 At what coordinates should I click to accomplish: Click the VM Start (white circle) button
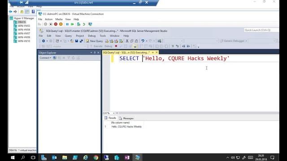coord(51,24)
